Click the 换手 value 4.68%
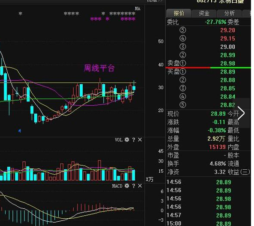Viewport: 254px width, 226px height. point(218,164)
